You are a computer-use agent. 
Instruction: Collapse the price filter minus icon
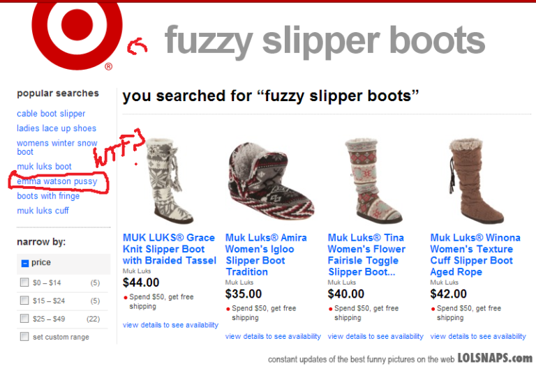tap(25, 263)
